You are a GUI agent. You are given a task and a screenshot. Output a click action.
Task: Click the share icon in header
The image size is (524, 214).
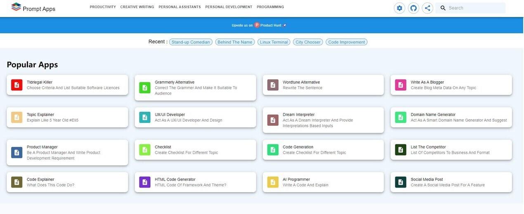(x=427, y=8)
